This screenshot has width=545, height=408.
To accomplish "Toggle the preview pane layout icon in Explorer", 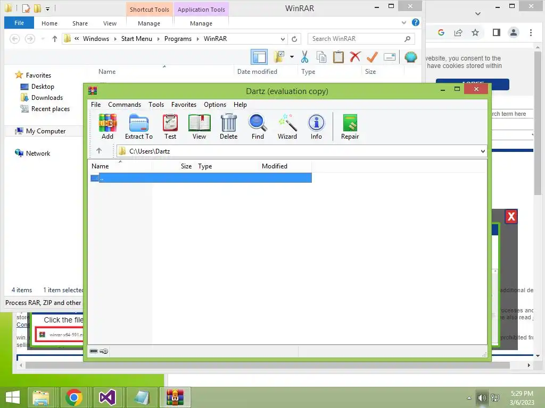I will 259,57.
